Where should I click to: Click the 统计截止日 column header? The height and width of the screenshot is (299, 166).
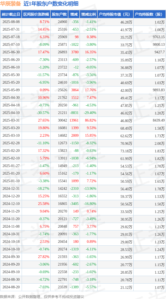11,14
